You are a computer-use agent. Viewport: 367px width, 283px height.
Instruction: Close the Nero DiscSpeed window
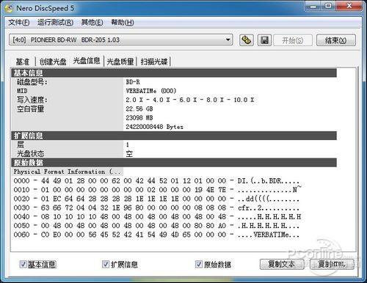[349, 6]
